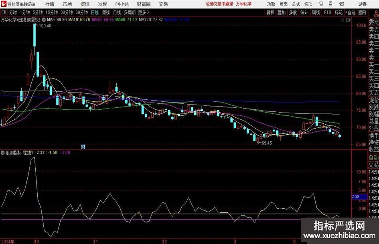Switch to the 月线 monthly tab

tap(117, 12)
